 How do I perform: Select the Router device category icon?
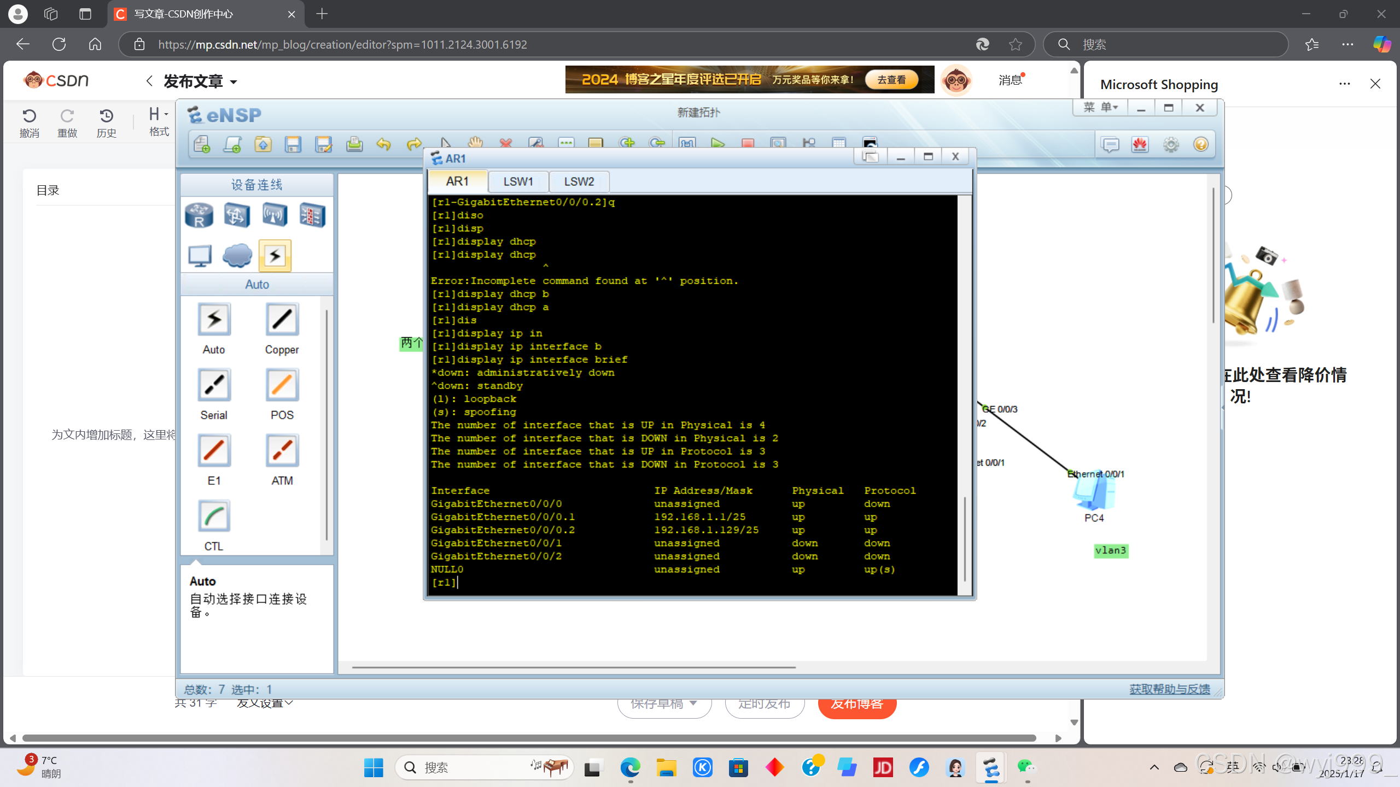199,215
